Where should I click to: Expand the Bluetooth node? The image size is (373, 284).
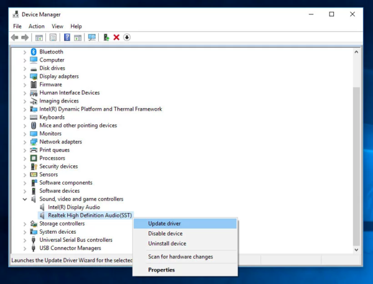click(25, 52)
